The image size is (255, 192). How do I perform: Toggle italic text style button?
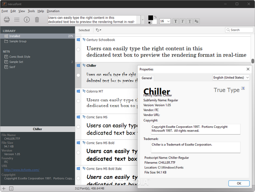coord(182,21)
